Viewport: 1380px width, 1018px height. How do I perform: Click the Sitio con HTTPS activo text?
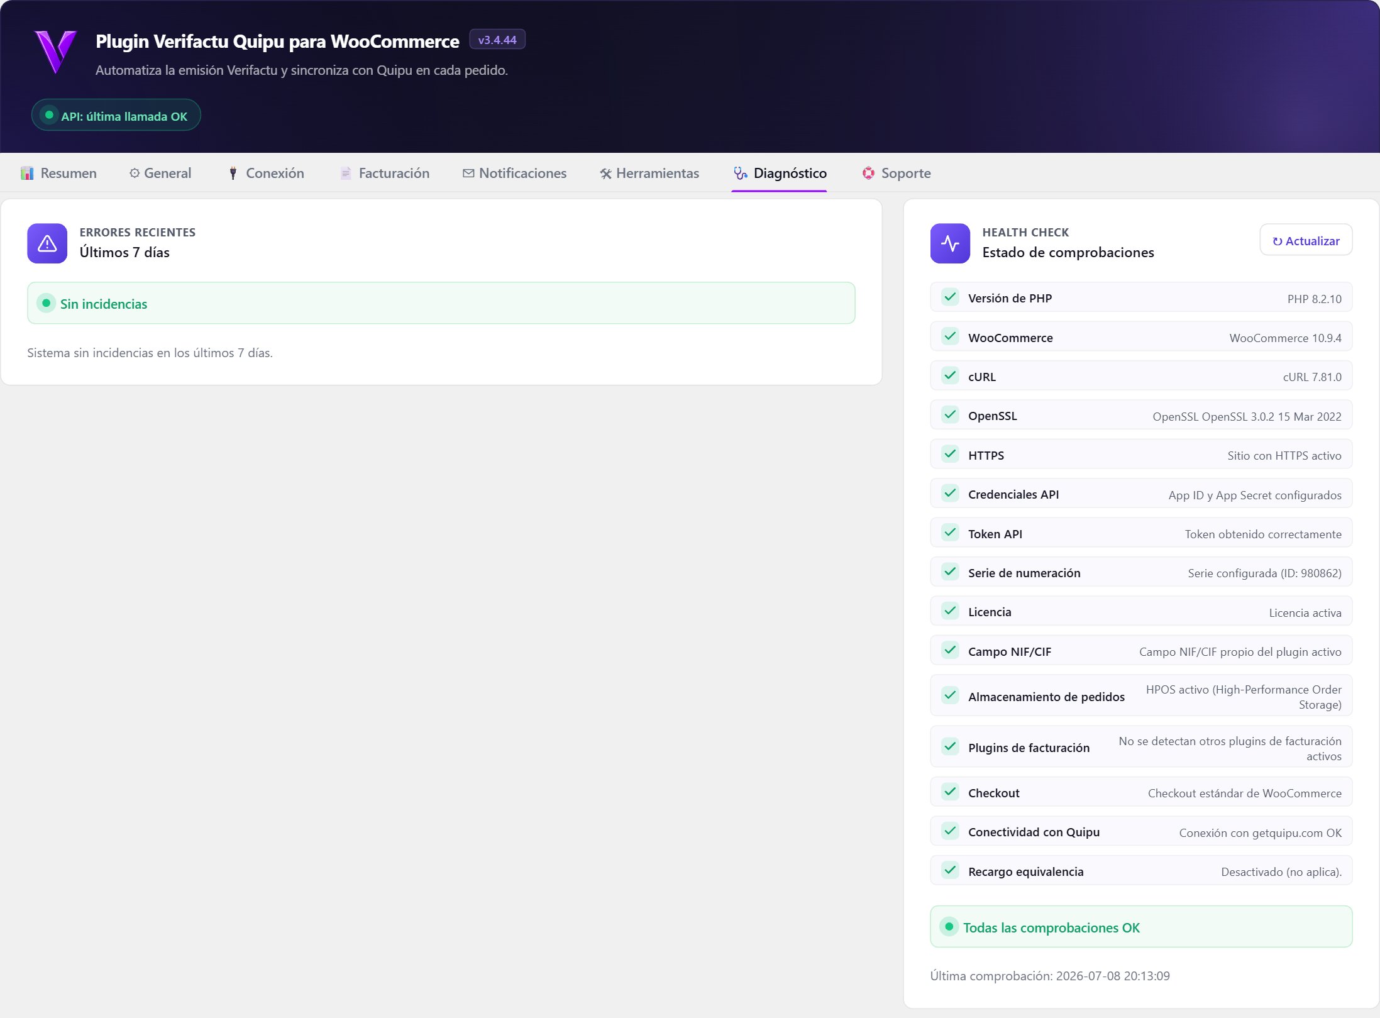[1284, 455]
